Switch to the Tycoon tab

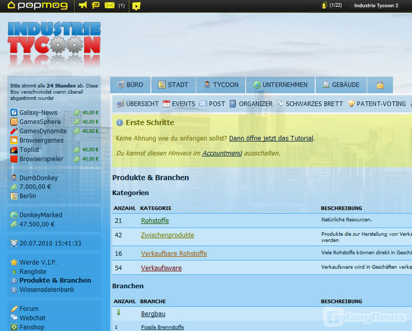tap(220, 85)
